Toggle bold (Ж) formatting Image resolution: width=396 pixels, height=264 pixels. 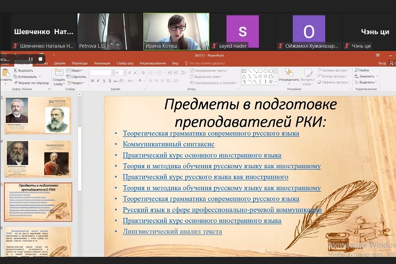tap(92, 81)
